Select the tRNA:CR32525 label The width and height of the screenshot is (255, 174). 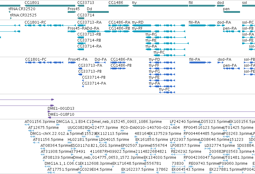point(23,15)
